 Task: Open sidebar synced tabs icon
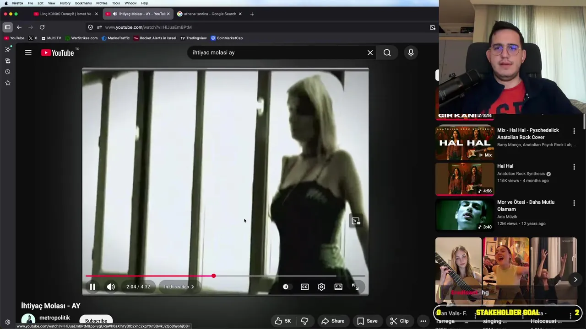click(7, 61)
